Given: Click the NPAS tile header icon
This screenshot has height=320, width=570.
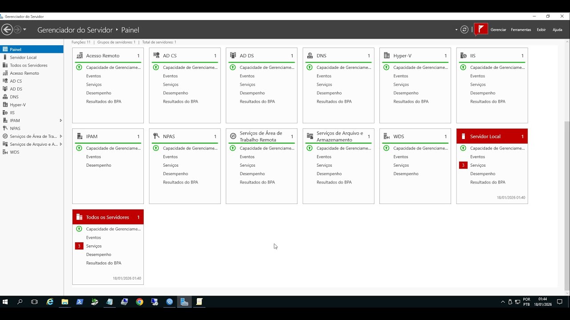Looking at the screenshot, I should coord(156,136).
